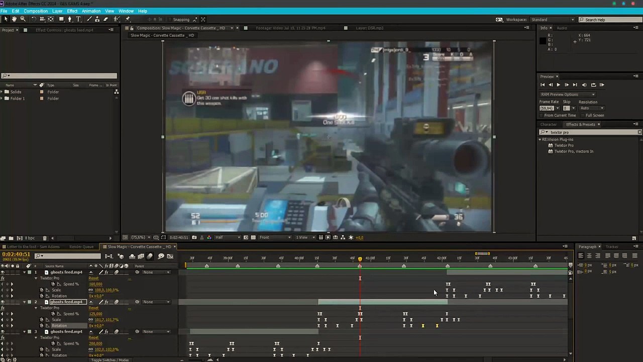
Task: Click Toggle Switches / Modes button
Action: pyautogui.click(x=110, y=360)
